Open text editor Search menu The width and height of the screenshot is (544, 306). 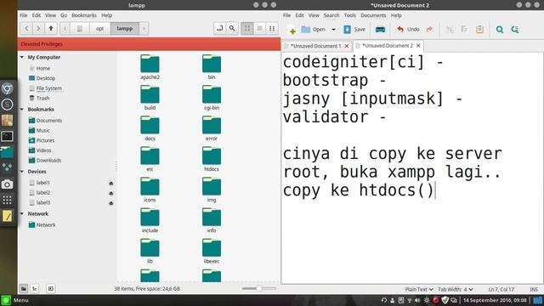[331, 15]
